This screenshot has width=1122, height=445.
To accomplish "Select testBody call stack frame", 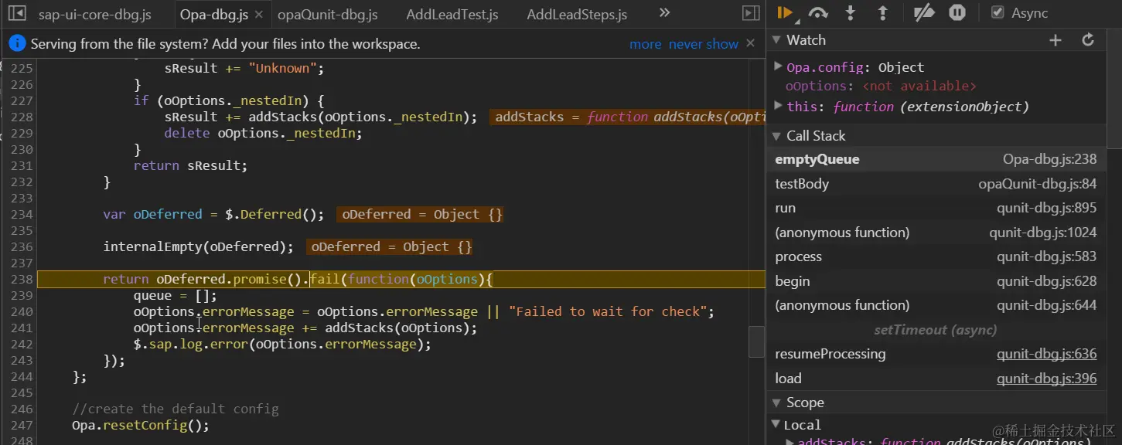I will pyautogui.click(x=936, y=184).
